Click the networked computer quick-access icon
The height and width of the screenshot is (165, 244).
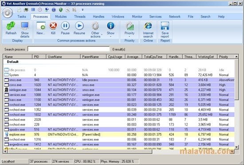(x=47, y=10)
